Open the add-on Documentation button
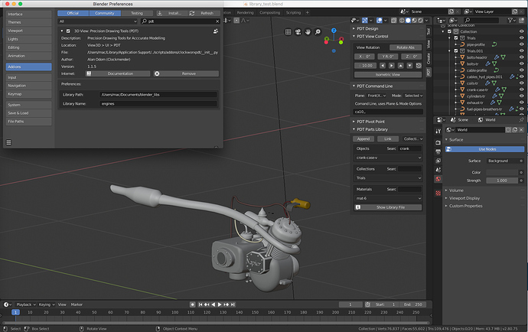The height and width of the screenshot is (332, 528). pos(118,73)
